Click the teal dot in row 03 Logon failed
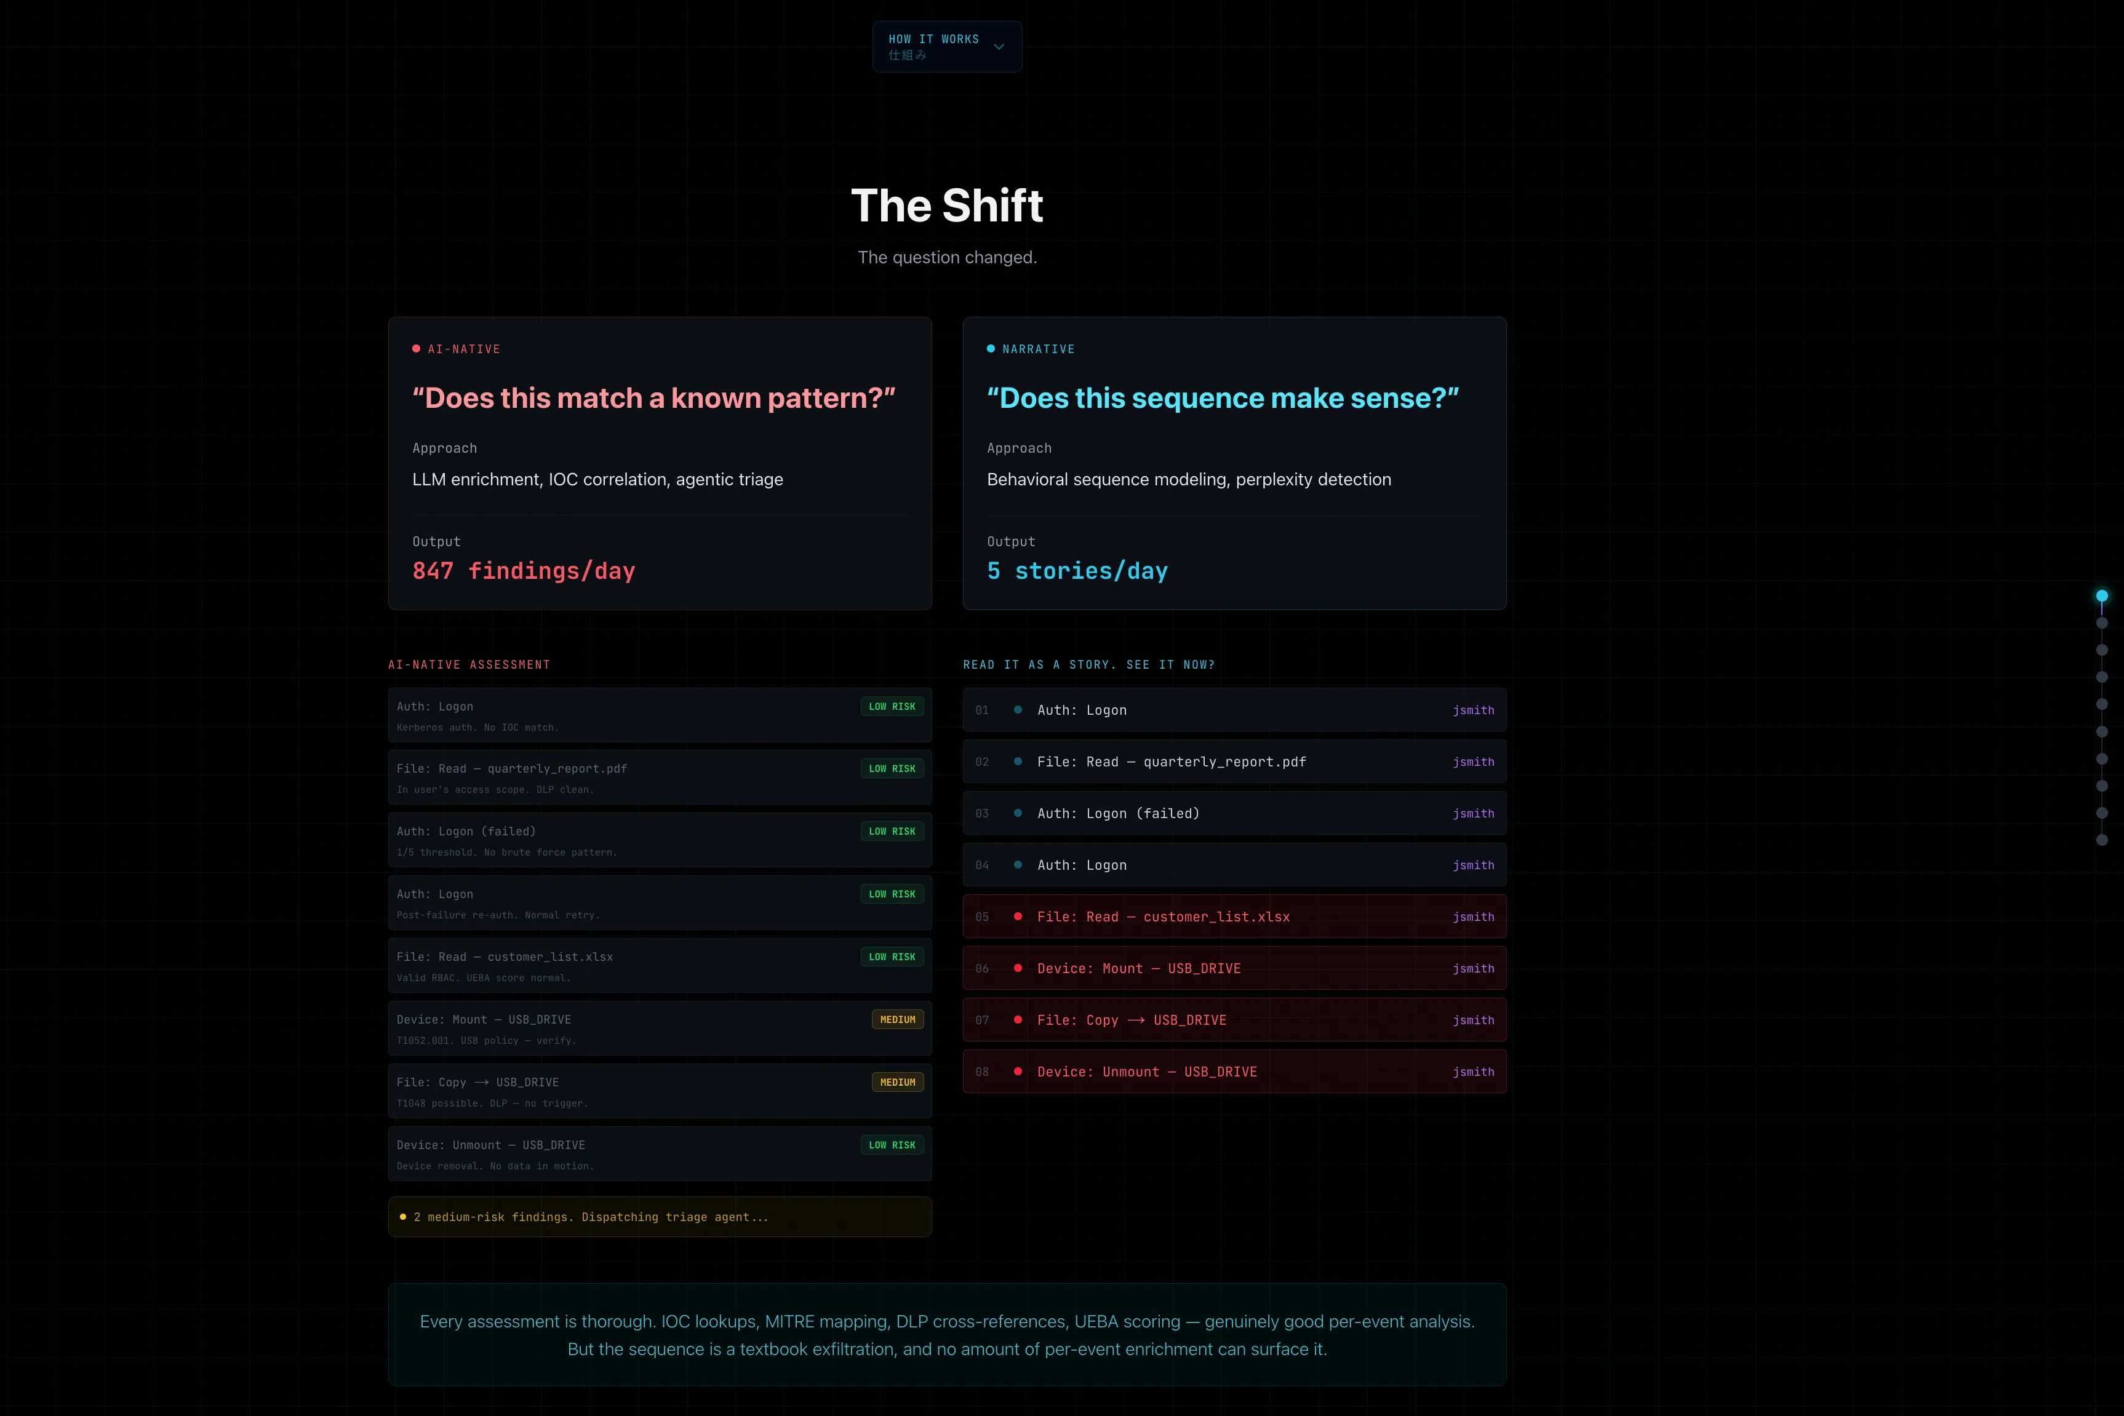Image resolution: width=2124 pixels, height=1416 pixels. tap(1018, 813)
